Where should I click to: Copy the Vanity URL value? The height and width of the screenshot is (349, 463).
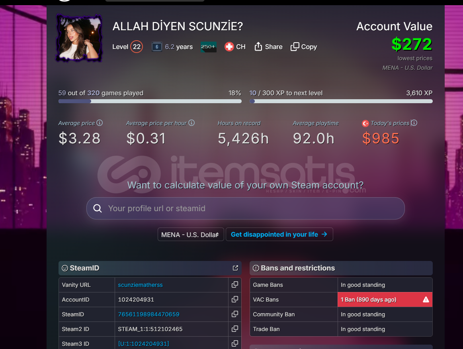coord(235,284)
